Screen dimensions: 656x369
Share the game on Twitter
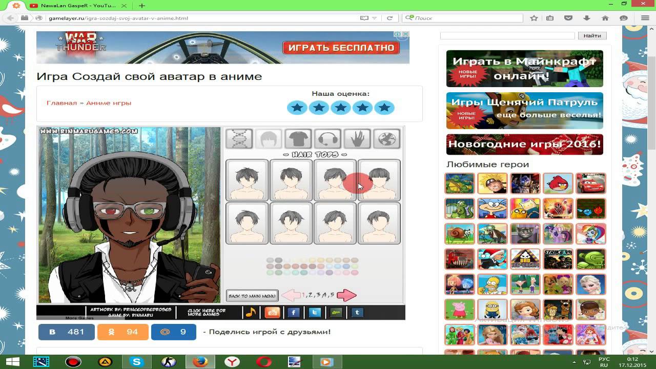(x=315, y=312)
